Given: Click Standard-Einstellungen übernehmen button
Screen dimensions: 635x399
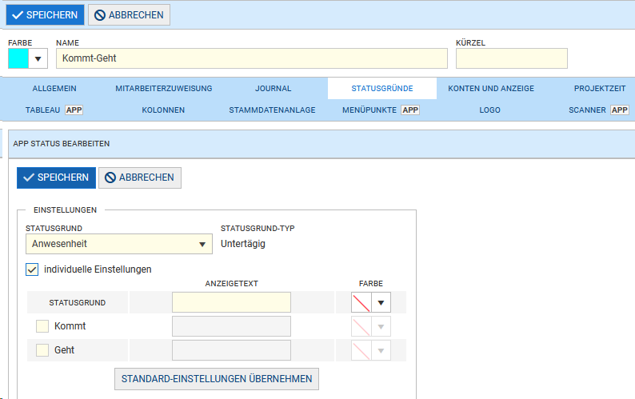Looking at the screenshot, I should (x=217, y=379).
